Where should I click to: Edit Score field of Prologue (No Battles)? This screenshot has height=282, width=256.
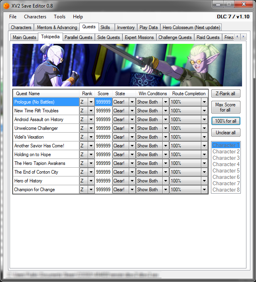point(103,102)
